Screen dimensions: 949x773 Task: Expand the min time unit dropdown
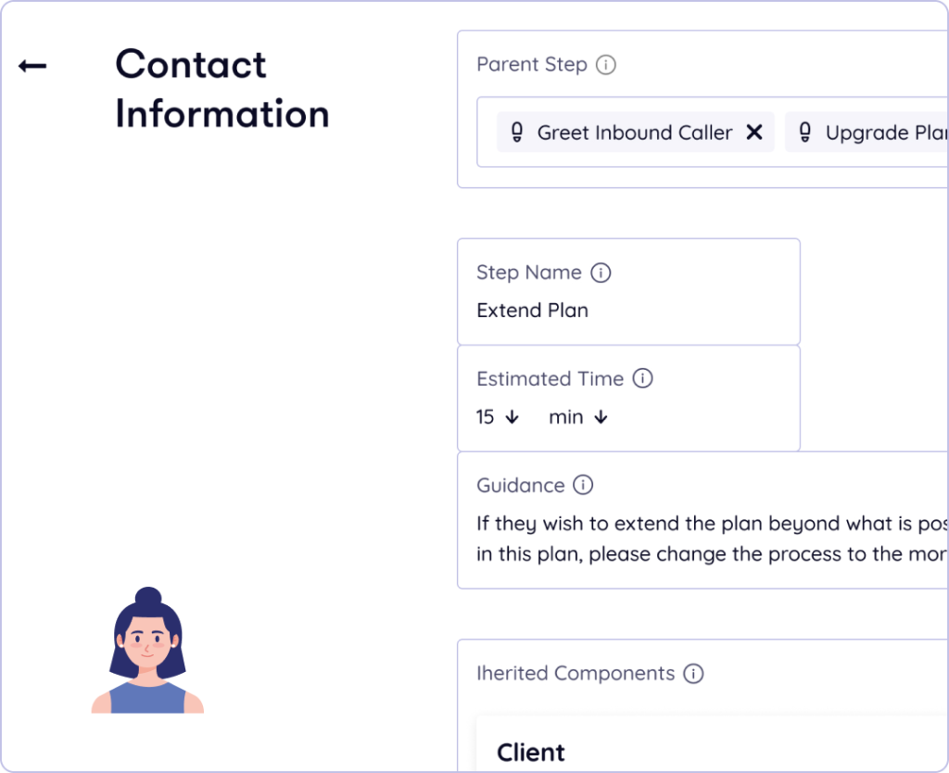pyautogui.click(x=601, y=417)
